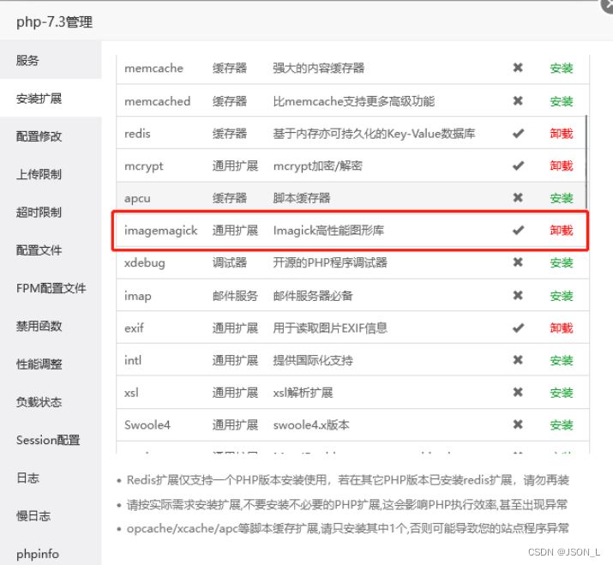Viewport: 613px width, 565px height.
Task: Select the memcached extension name
Action: point(157,101)
